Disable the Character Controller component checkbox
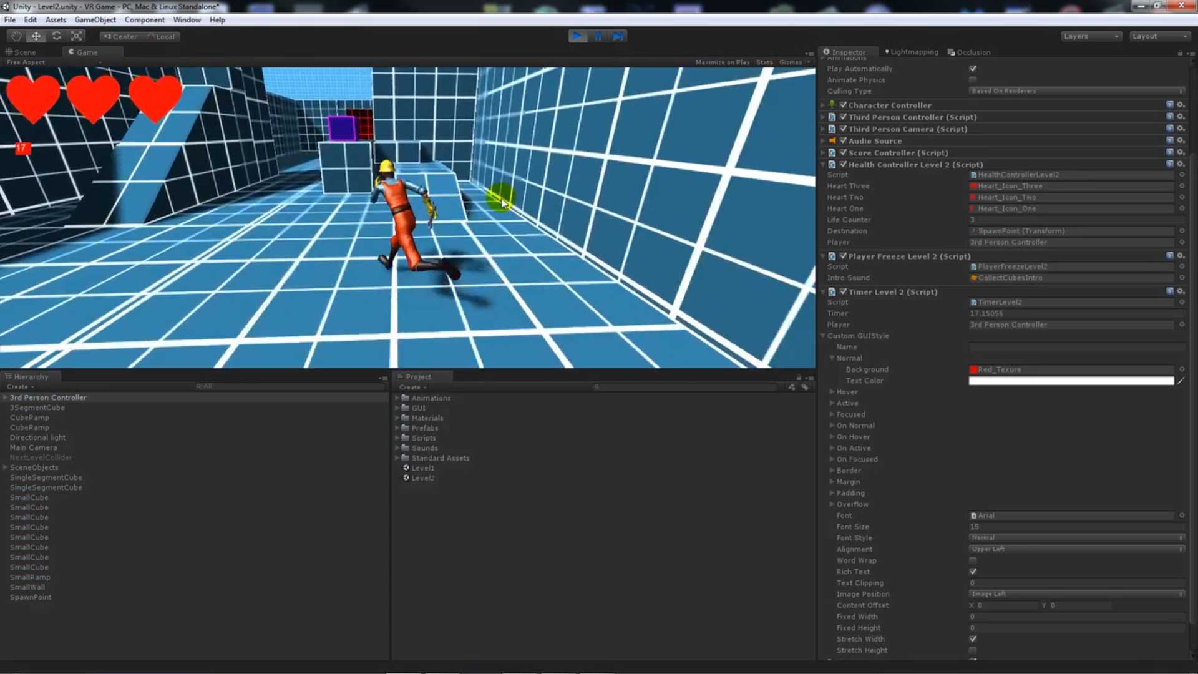 click(x=843, y=105)
